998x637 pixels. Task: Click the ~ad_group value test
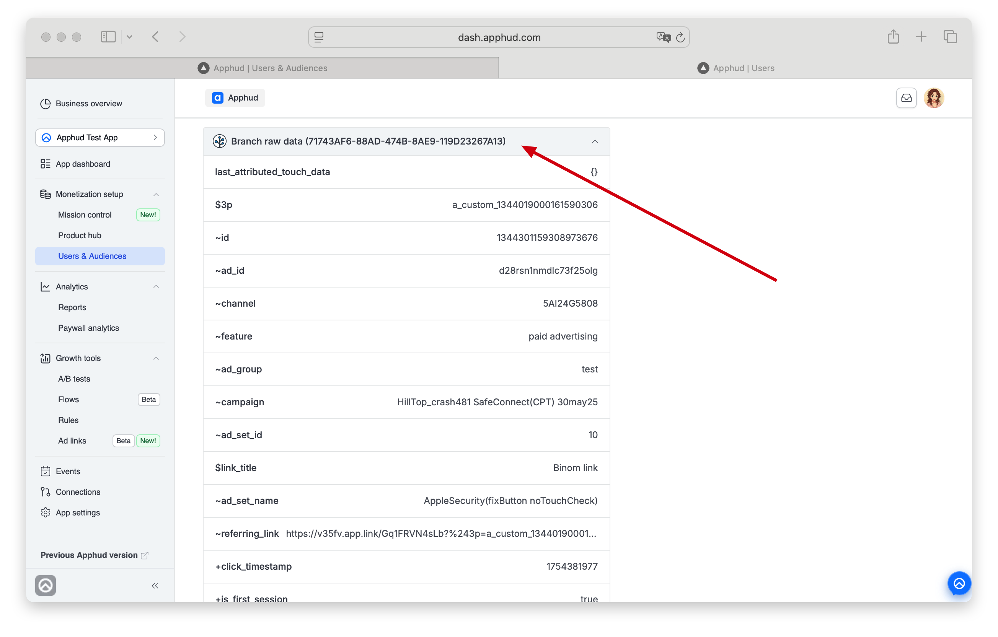pos(589,369)
